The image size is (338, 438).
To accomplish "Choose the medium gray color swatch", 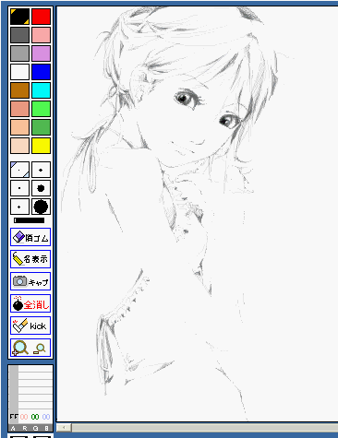I will (19, 53).
